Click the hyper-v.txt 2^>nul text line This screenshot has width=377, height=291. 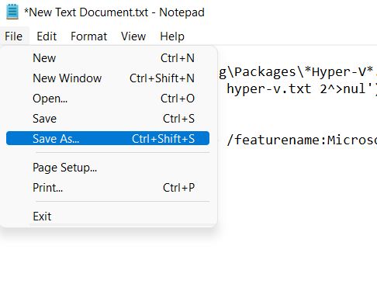[302, 89]
